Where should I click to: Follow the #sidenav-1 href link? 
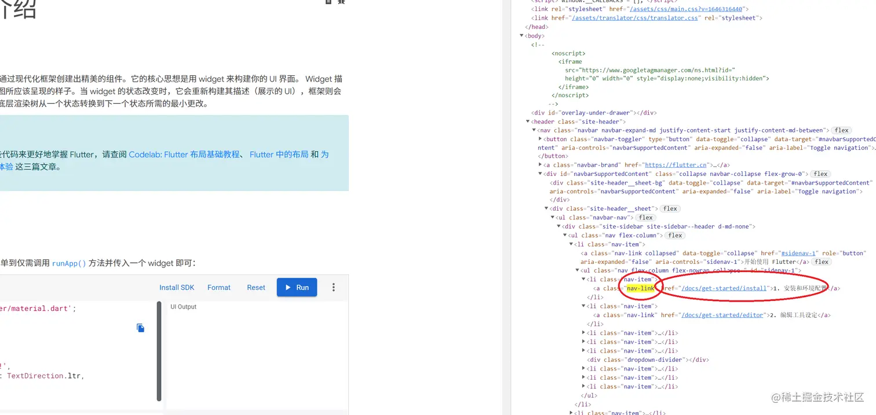pyautogui.click(x=798, y=253)
